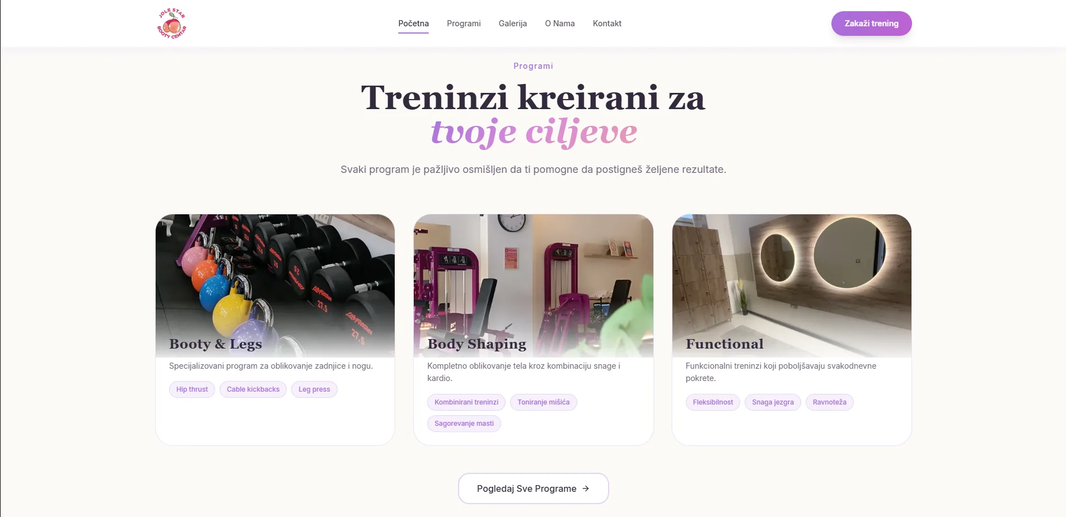The width and height of the screenshot is (1066, 517).
Task: Click the Leg press tag
Action: tap(314, 389)
